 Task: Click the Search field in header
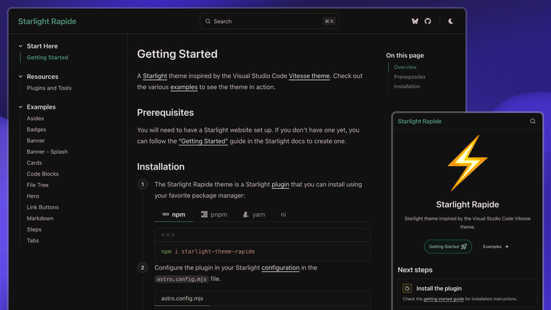[x=269, y=21]
